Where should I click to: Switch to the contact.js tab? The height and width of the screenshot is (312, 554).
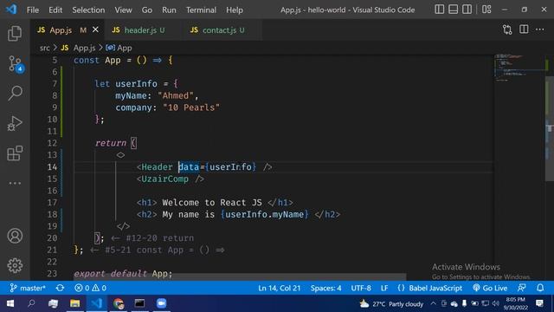pos(222,30)
